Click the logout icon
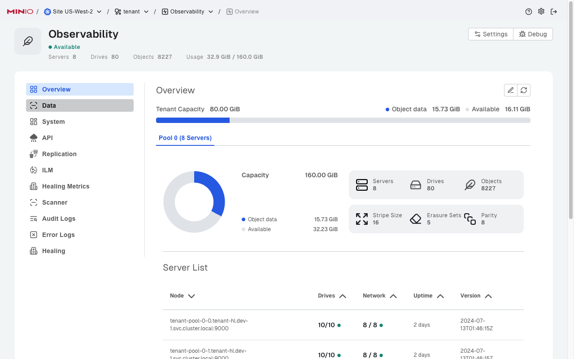This screenshot has width=574, height=359. point(554,12)
